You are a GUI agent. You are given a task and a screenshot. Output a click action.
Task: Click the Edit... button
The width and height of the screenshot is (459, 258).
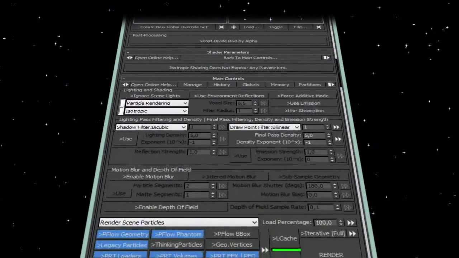pyautogui.click(x=300, y=27)
